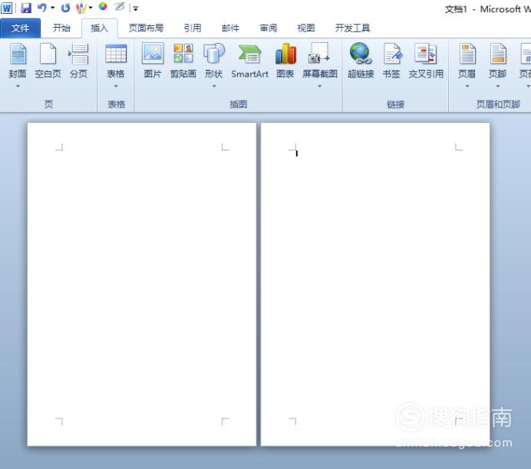Open the 开发工具 Developer tab

pos(352,28)
